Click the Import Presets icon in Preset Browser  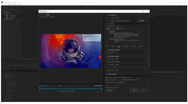(x=14, y=66)
